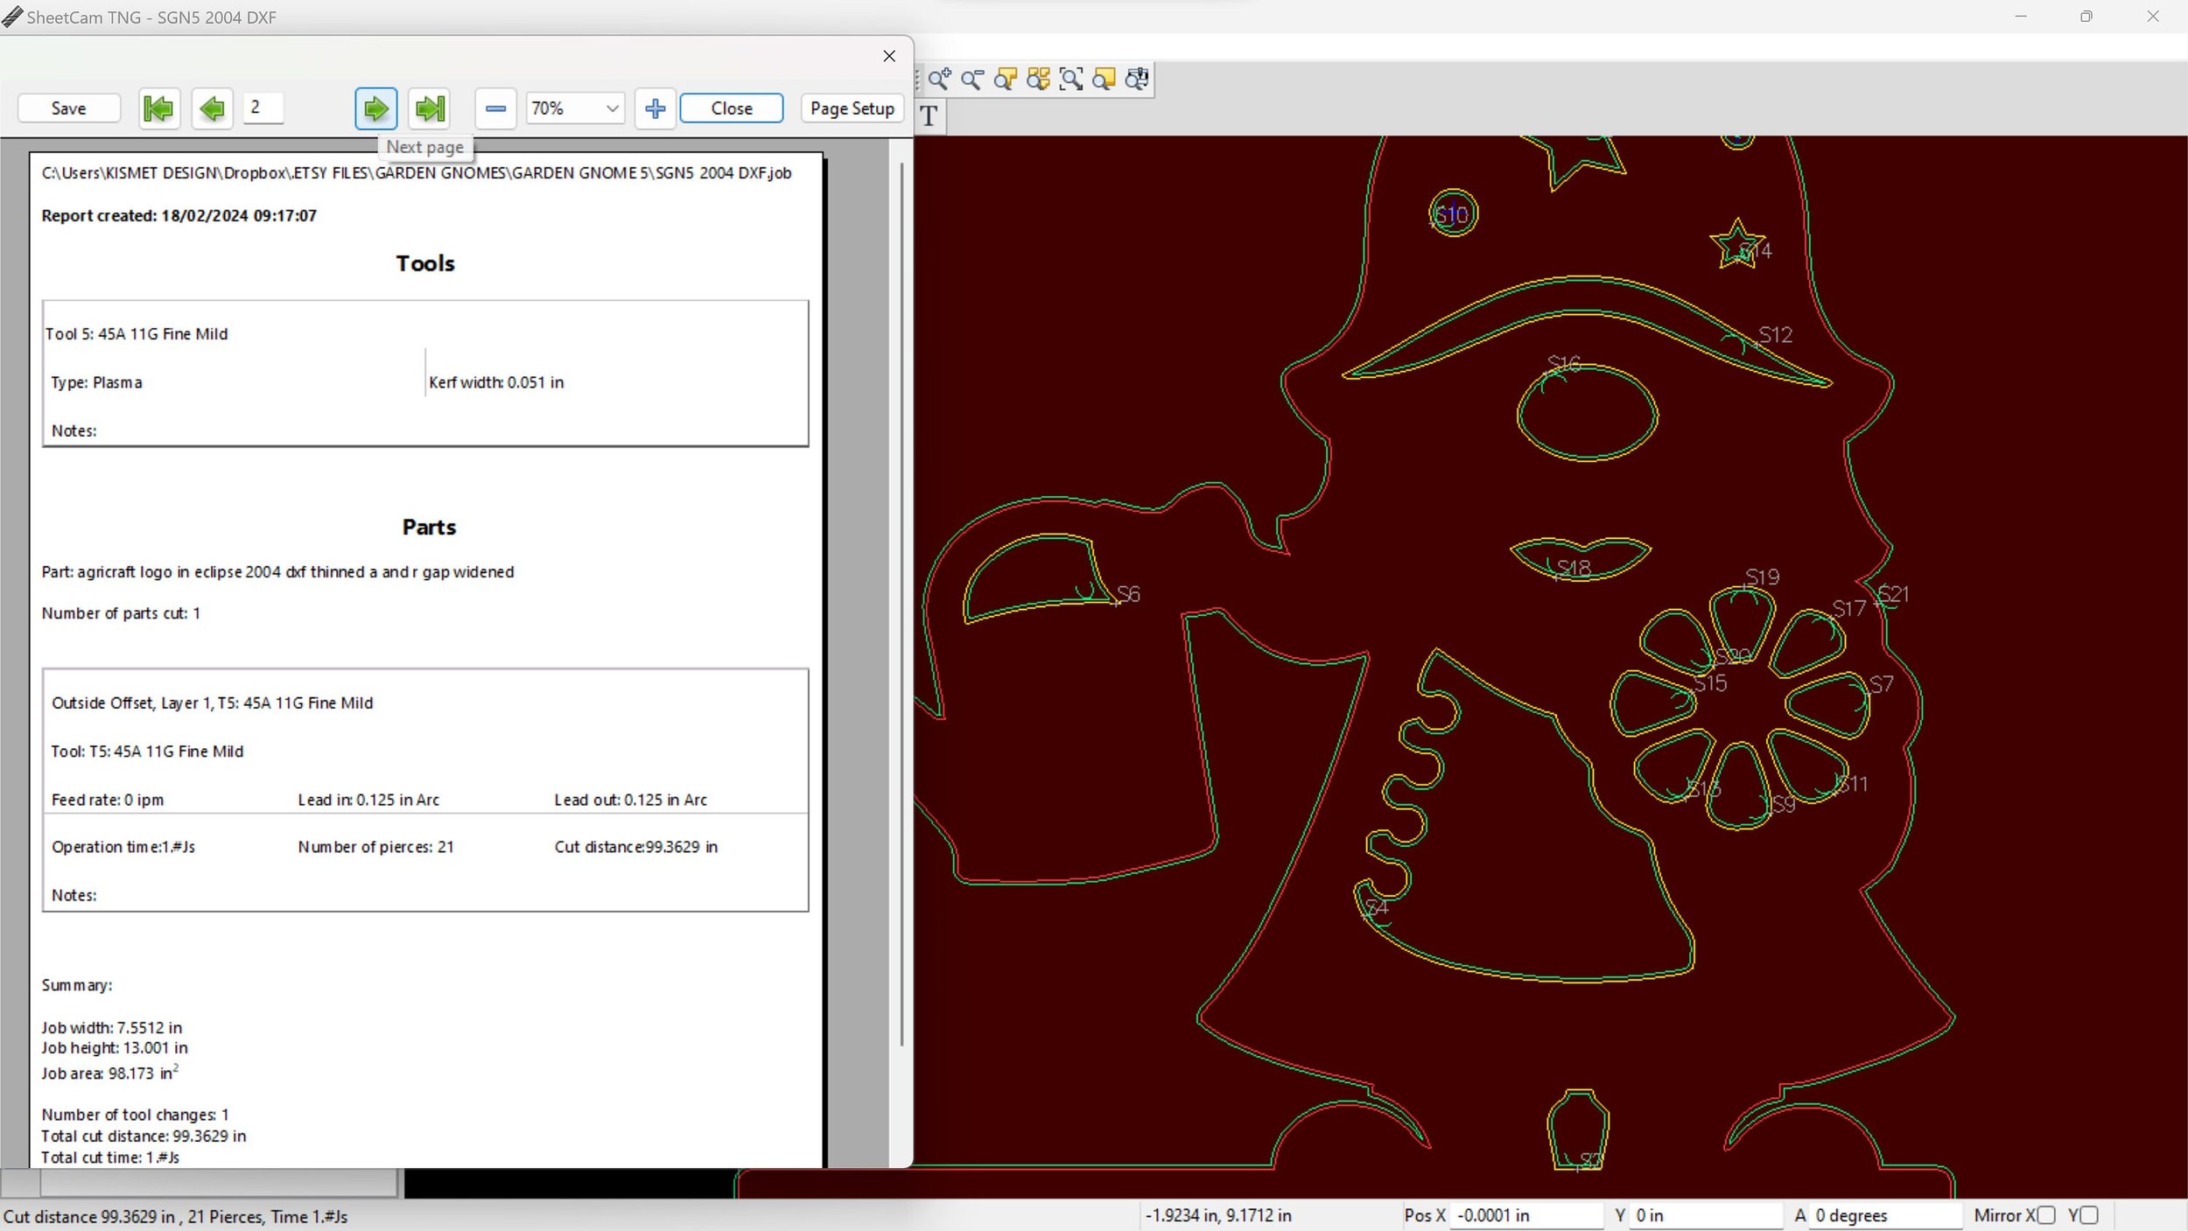Viewport: 2188px width, 1231px height.
Task: Click the page number input field
Action: tap(263, 108)
